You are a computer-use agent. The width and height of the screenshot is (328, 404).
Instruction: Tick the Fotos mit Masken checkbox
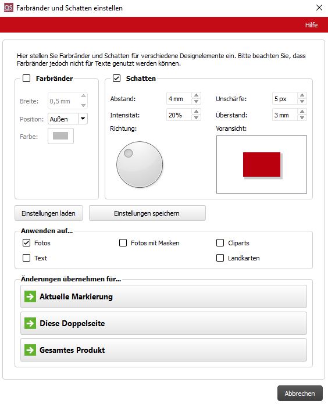pos(123,243)
